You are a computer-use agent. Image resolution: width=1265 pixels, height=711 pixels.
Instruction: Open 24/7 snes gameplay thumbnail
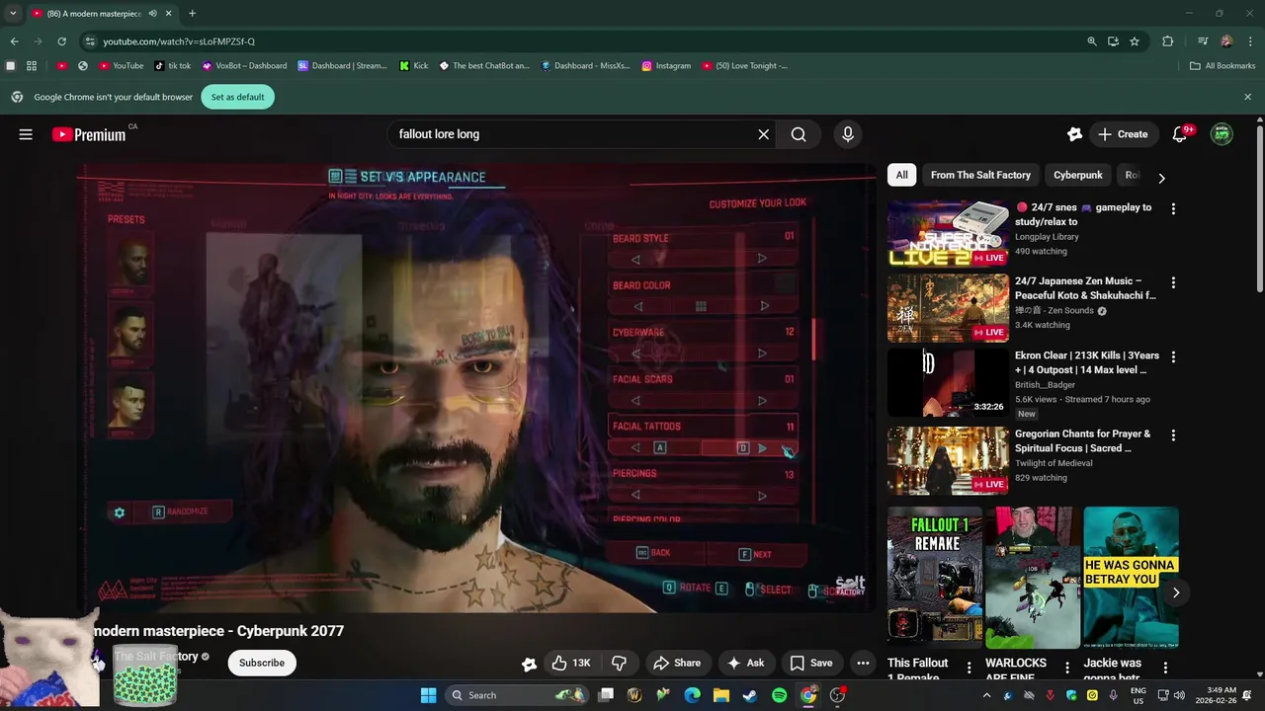coord(948,234)
